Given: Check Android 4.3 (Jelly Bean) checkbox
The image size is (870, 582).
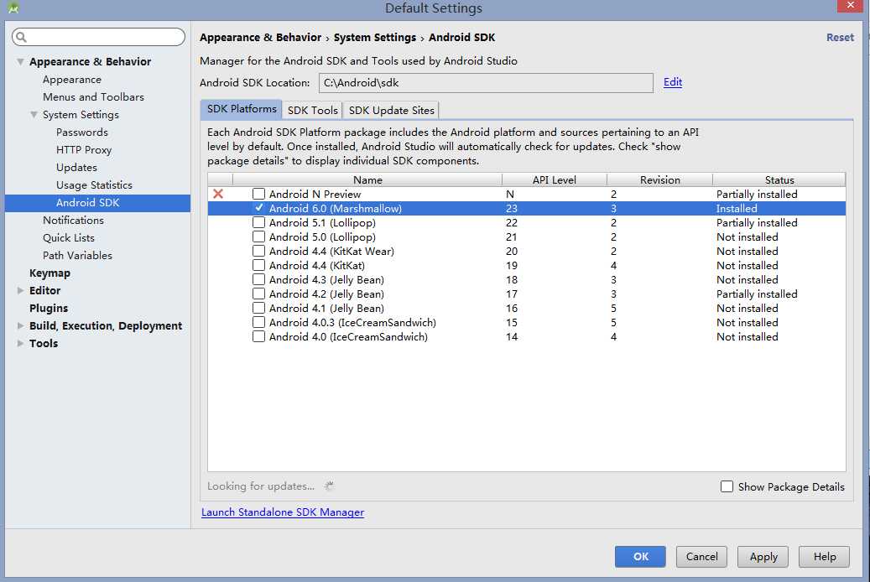Looking at the screenshot, I should click(258, 279).
